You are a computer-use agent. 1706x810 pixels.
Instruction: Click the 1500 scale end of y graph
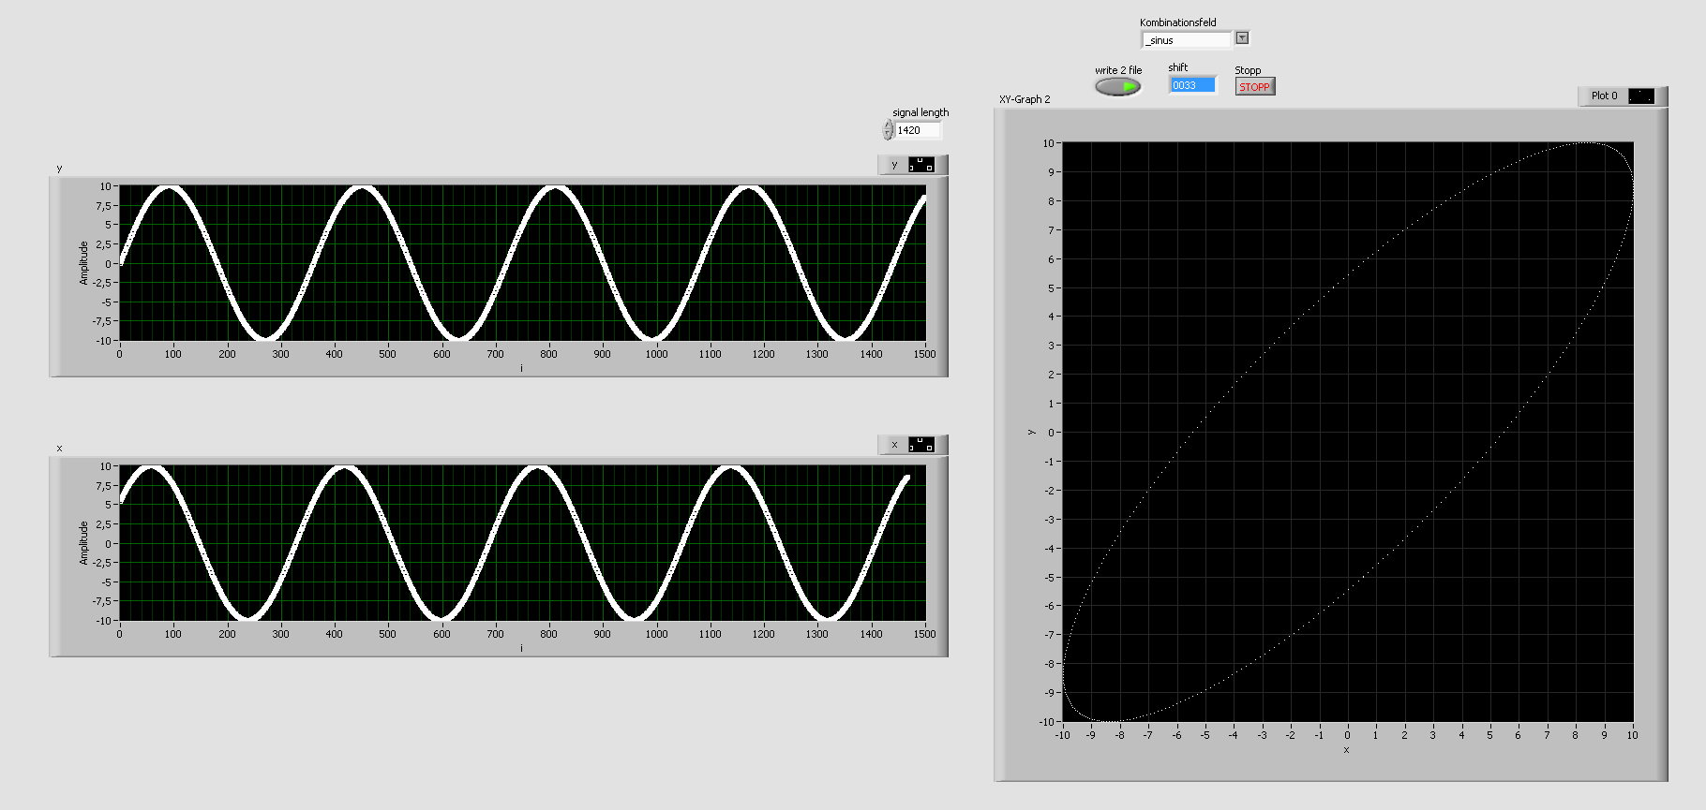click(924, 354)
